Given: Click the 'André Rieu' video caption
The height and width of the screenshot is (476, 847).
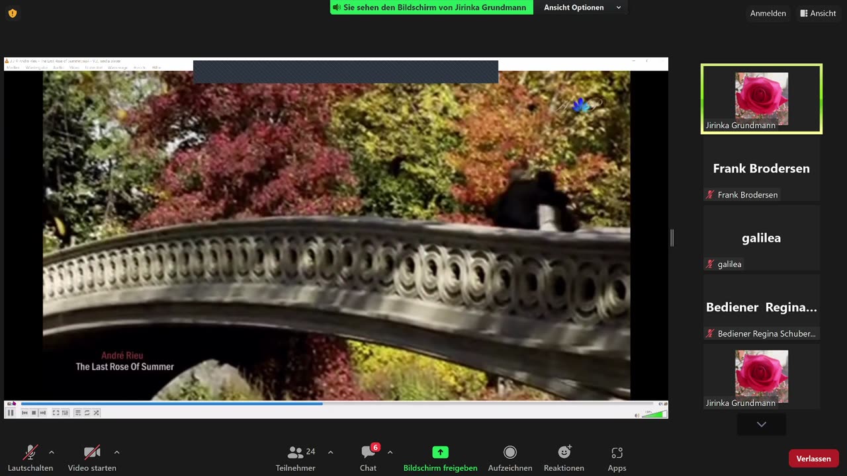Looking at the screenshot, I should coord(122,356).
